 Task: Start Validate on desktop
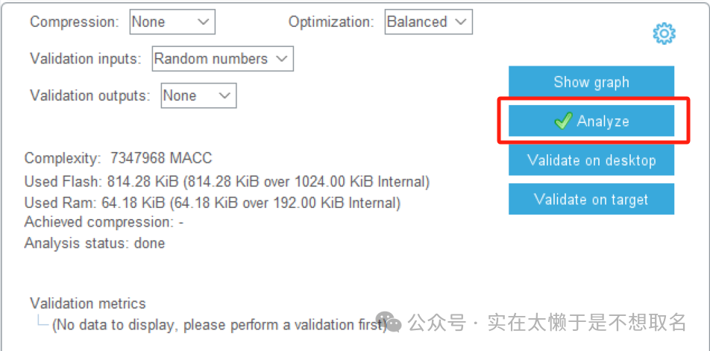click(591, 160)
